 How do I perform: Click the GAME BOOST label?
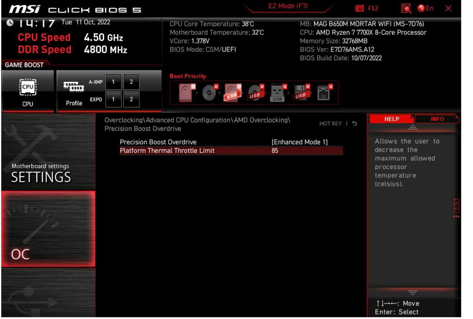tap(24, 65)
